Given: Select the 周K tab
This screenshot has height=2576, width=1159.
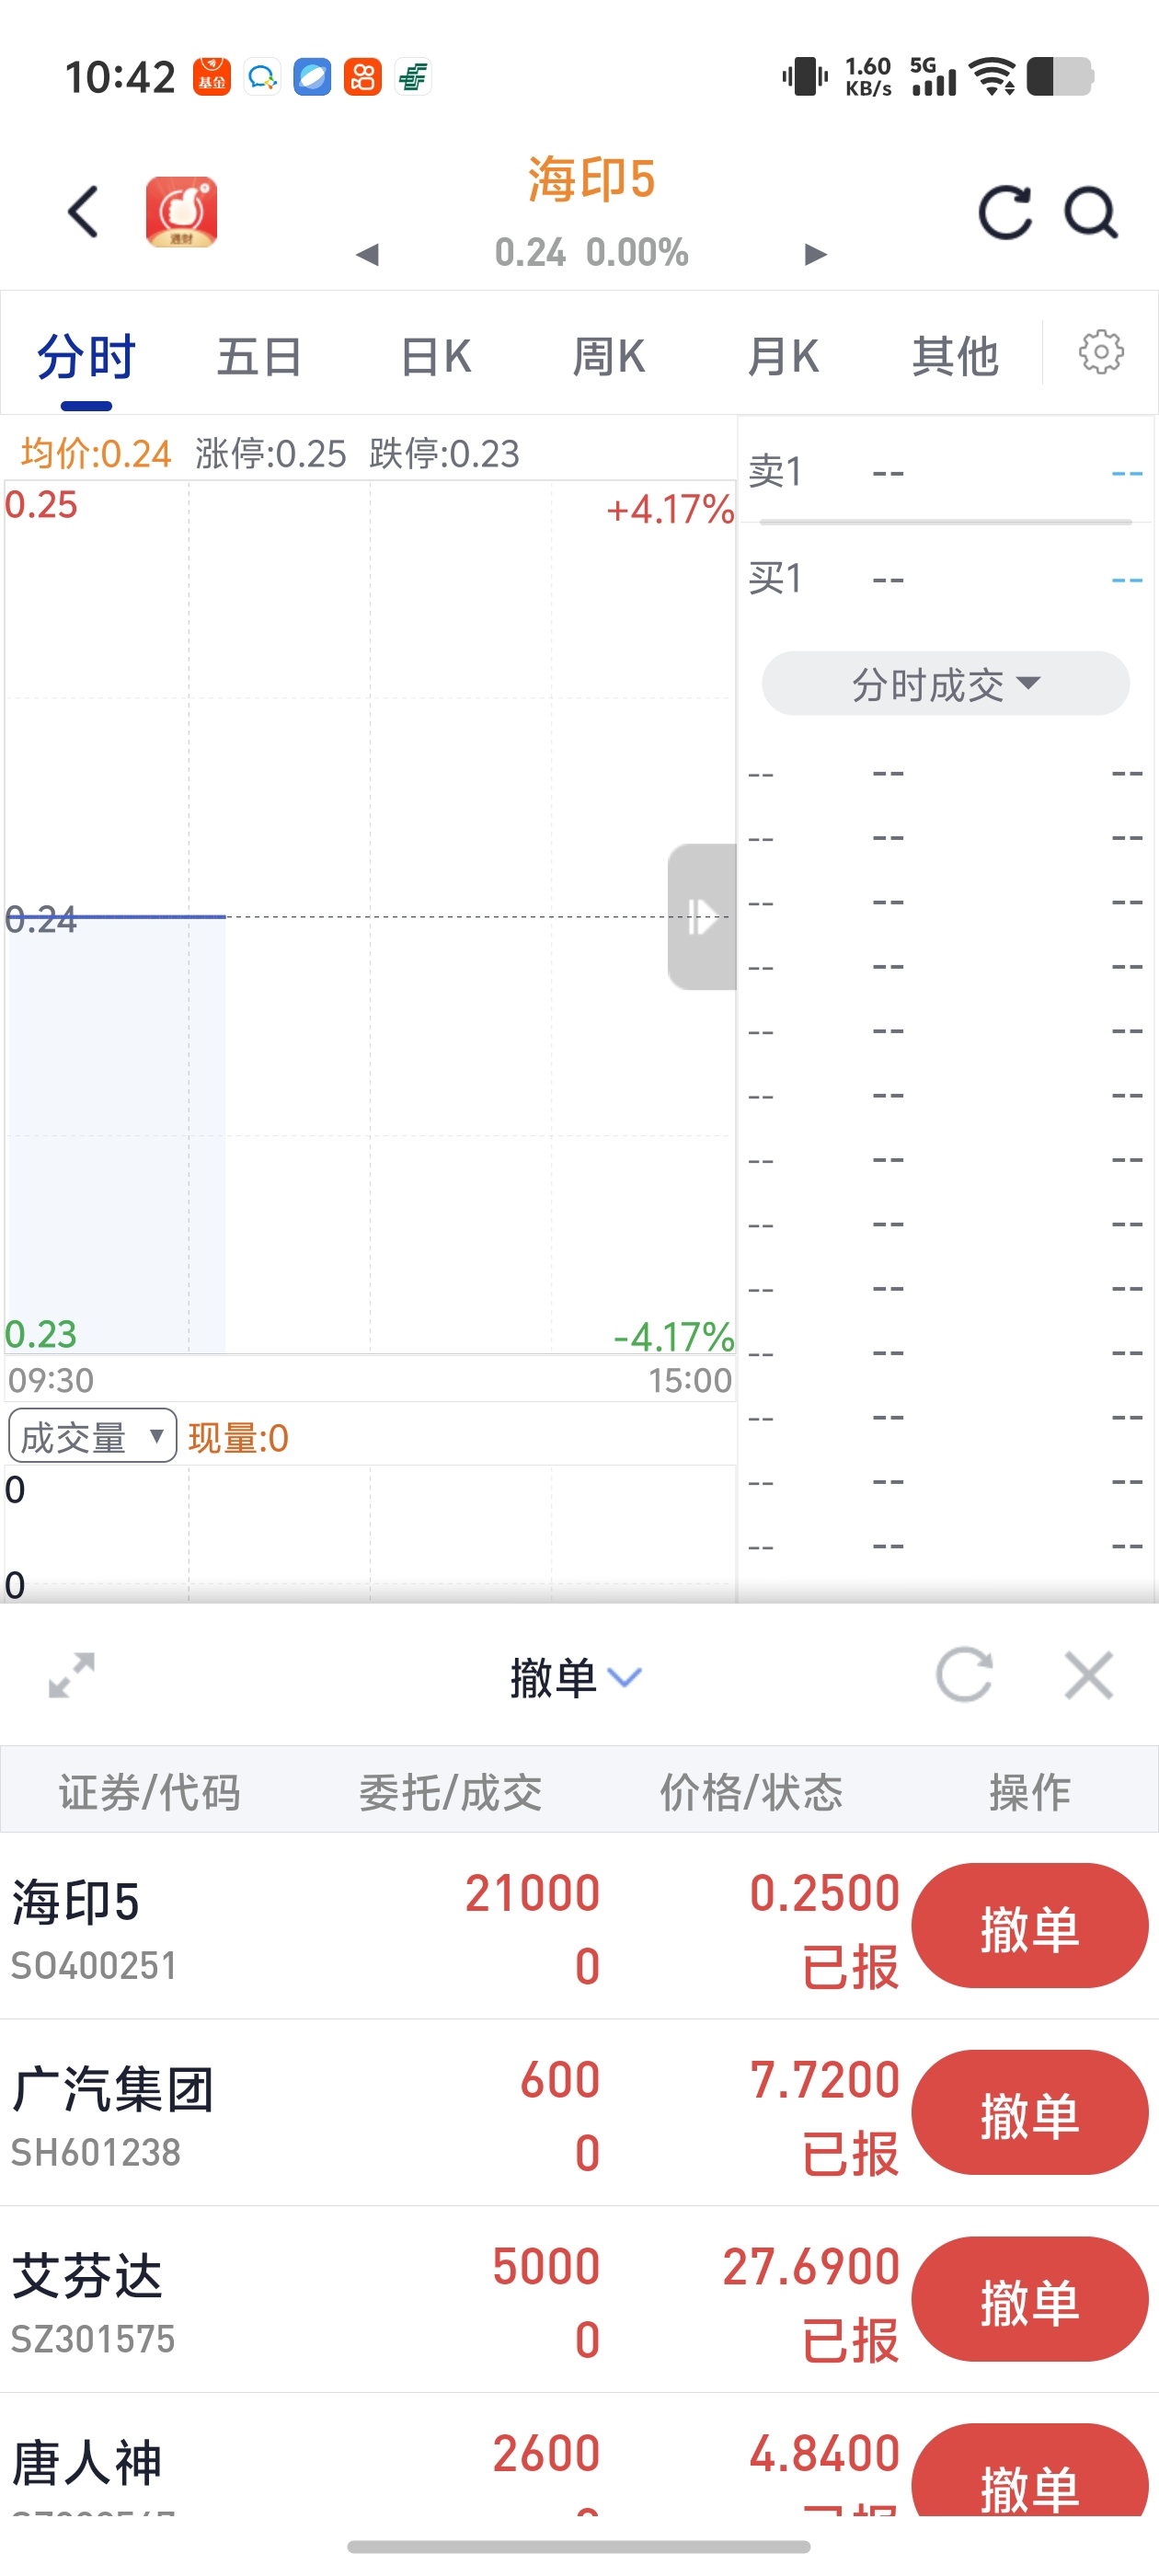Looking at the screenshot, I should click(x=608, y=357).
